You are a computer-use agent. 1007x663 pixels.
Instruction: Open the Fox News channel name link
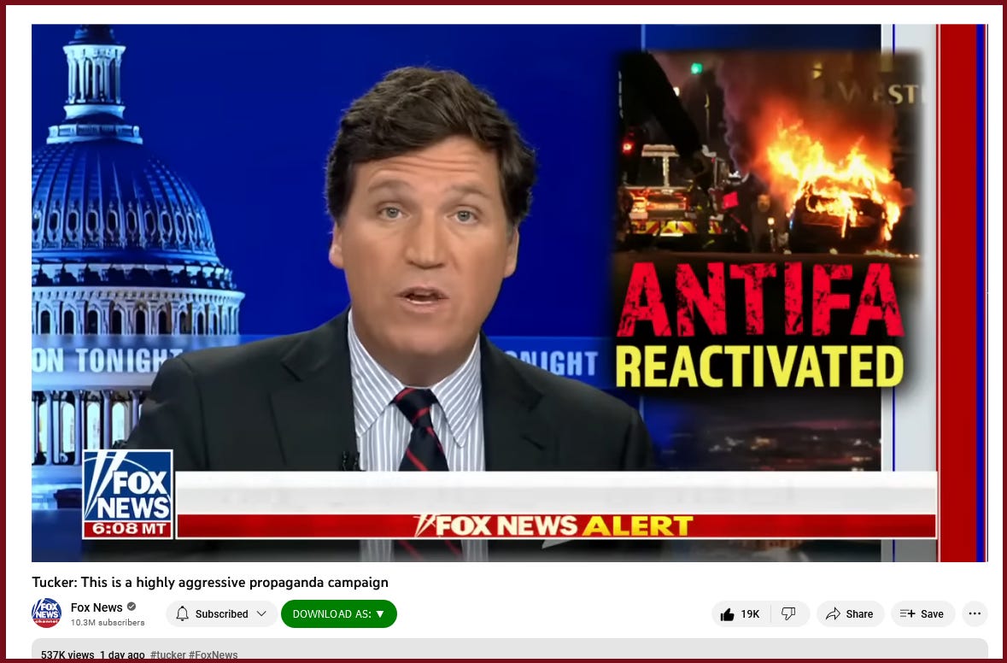[97, 607]
